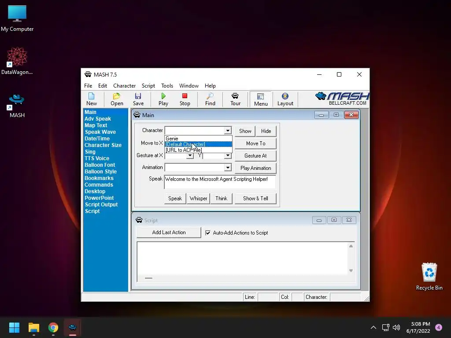Open the Character menu
This screenshot has width=451, height=338.
point(124,86)
